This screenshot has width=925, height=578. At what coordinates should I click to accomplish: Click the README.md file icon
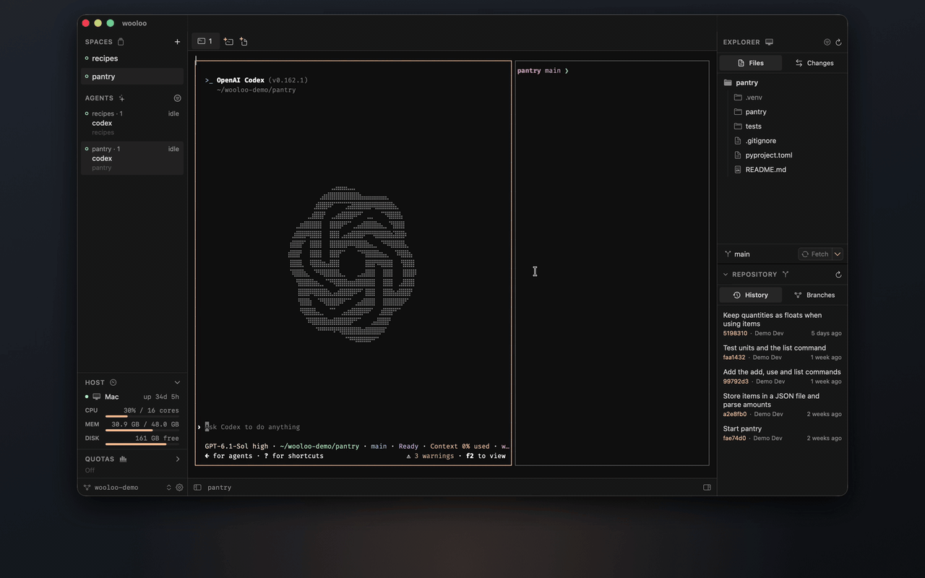click(738, 170)
